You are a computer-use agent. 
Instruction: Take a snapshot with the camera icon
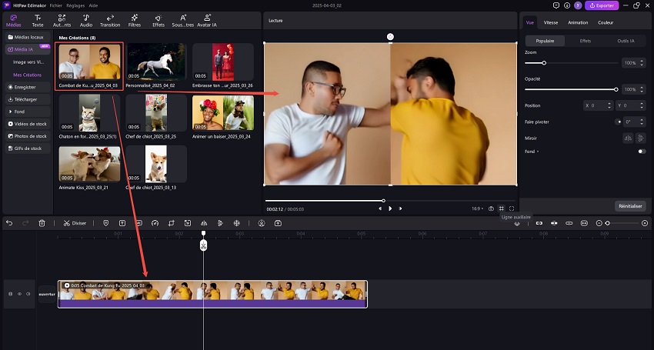492,208
